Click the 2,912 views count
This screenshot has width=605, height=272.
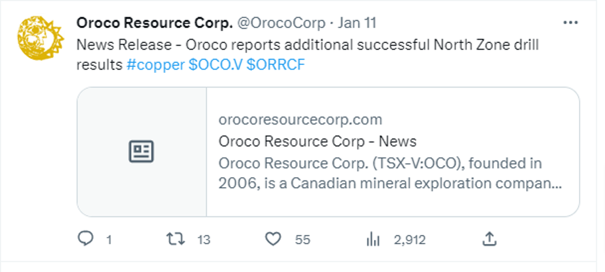pyautogui.click(x=409, y=240)
